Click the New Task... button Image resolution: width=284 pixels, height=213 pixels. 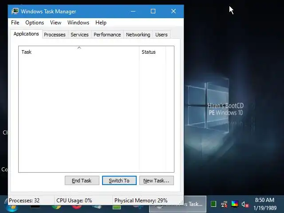click(x=157, y=181)
